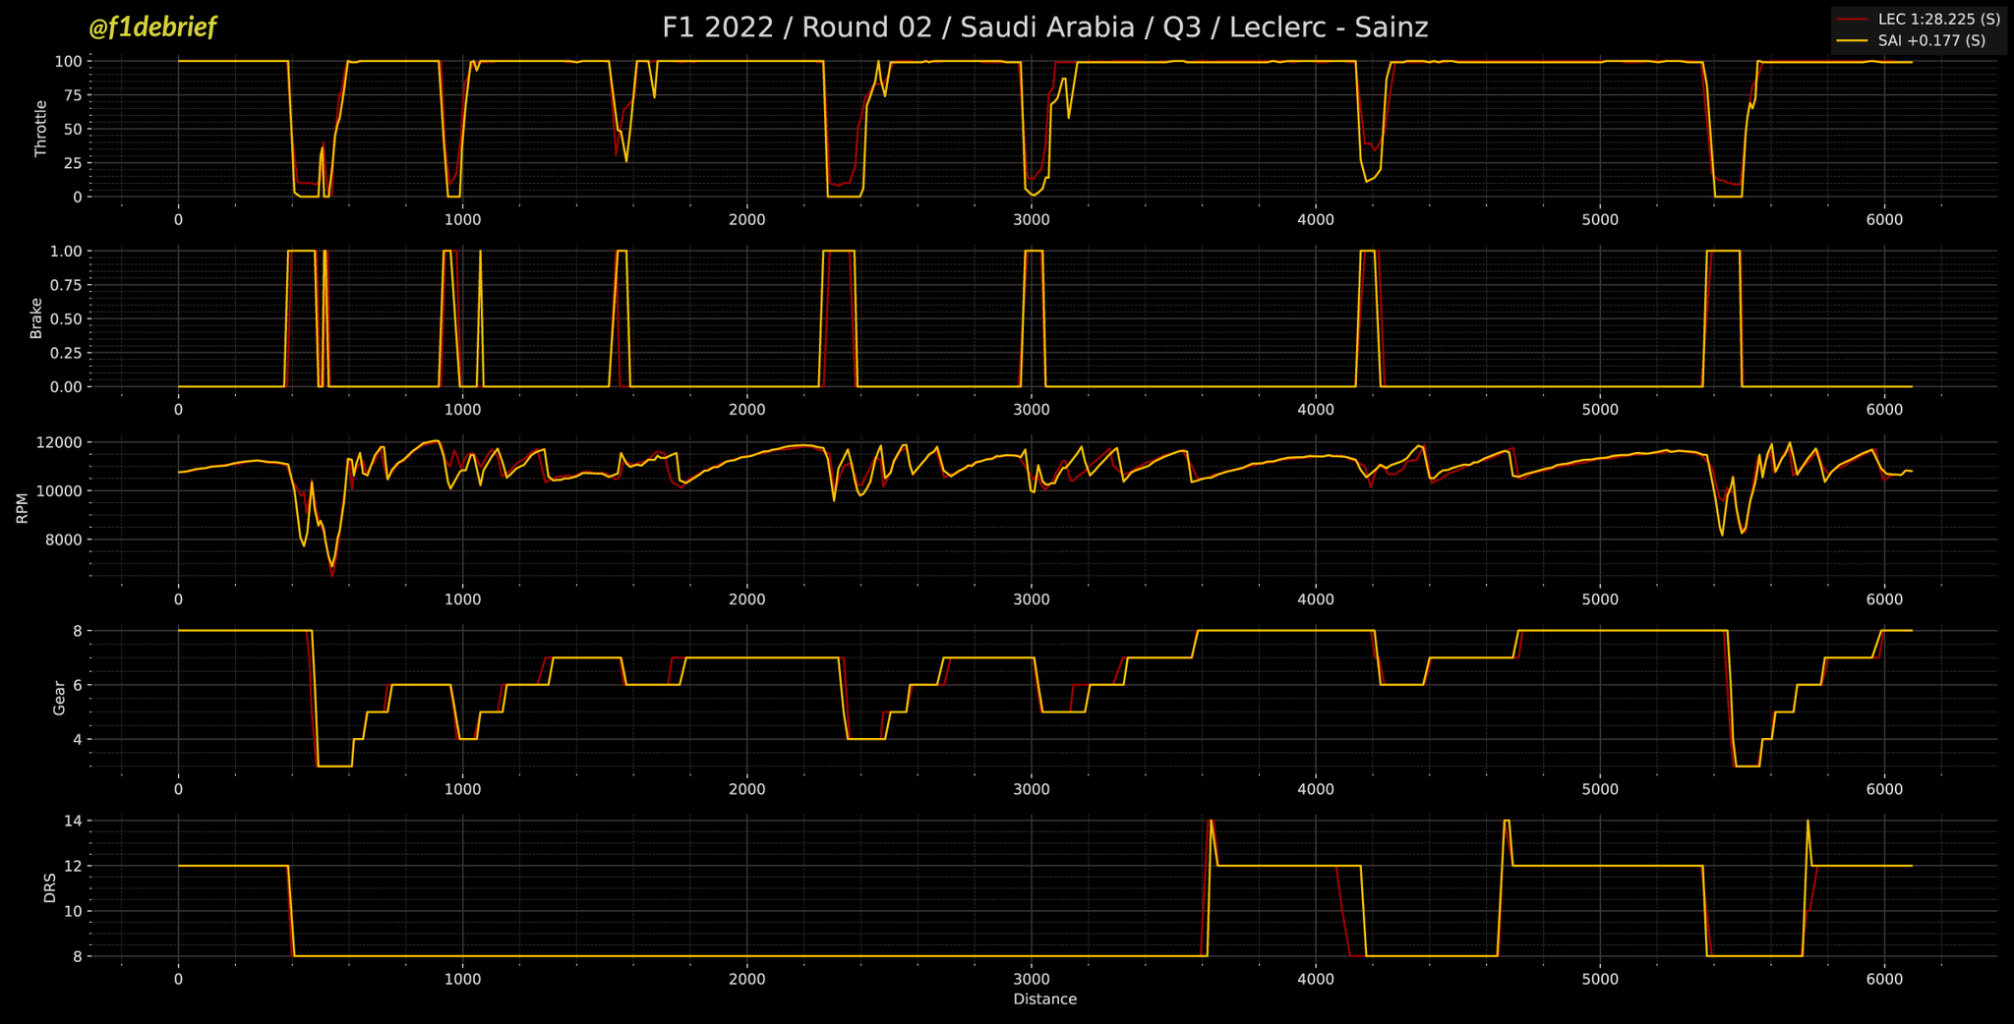This screenshot has height=1024, width=2014.
Task: Click the 100 tick on Throttle axis
Action: (68, 61)
